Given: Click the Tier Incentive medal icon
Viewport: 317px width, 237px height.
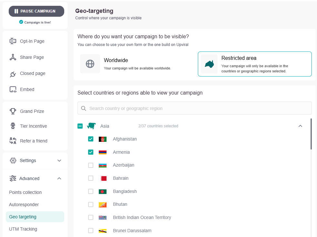Looking at the screenshot, I should pos(13,126).
